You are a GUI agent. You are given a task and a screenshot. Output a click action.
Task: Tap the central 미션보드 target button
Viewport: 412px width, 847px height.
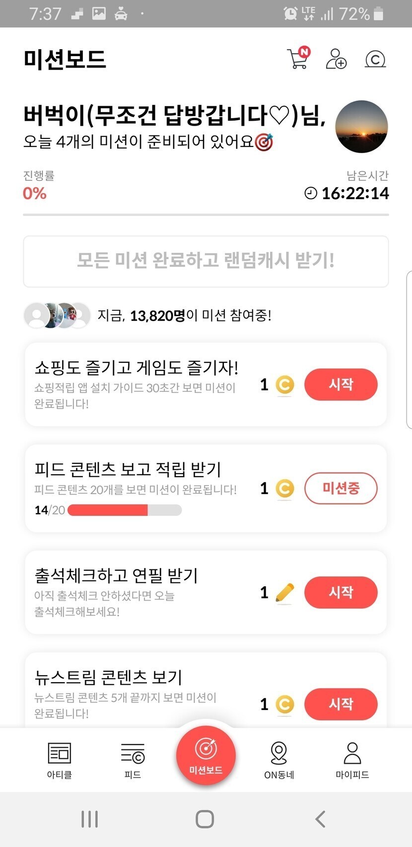[x=206, y=755]
